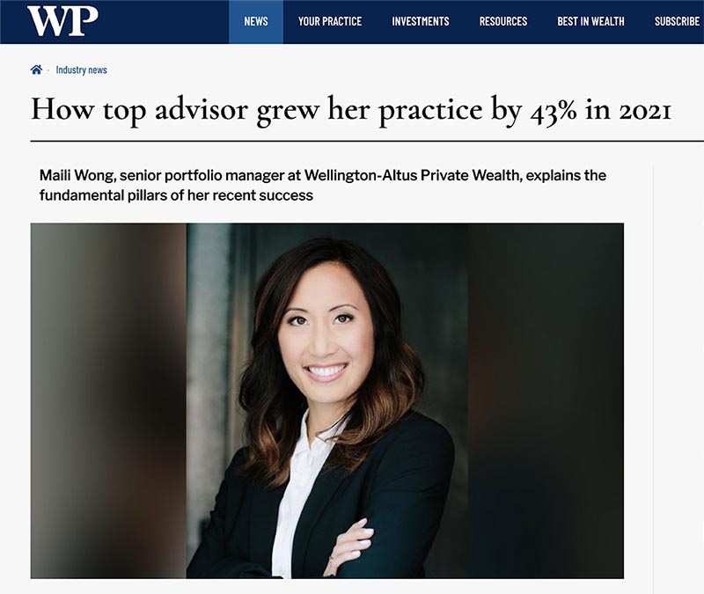Click the horizontal rule under headline
The height and width of the screenshot is (594, 704).
[367, 141]
